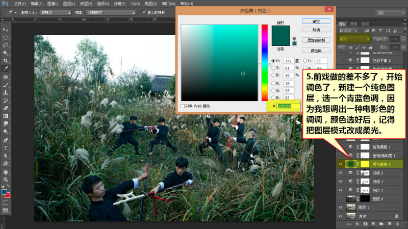
Task: Select the Brush tool
Action: 6,85
